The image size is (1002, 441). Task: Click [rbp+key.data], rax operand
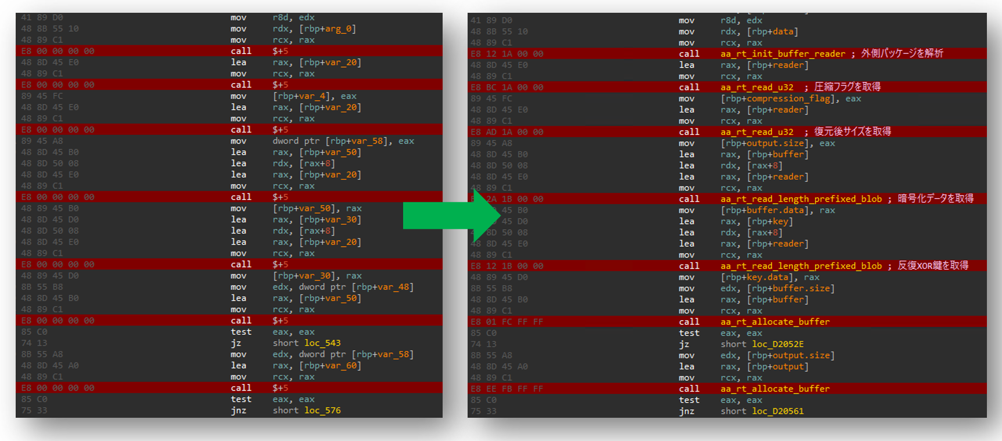coord(770,277)
